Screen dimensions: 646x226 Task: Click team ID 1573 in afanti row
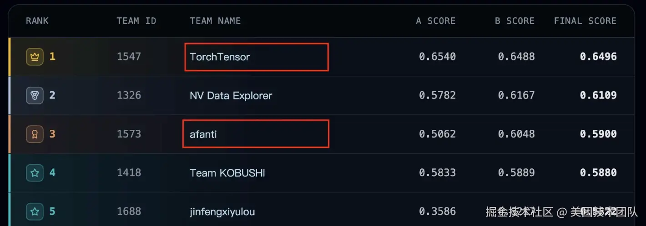pos(129,134)
